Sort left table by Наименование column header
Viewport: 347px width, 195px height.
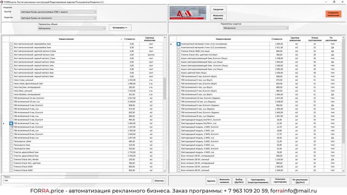[66, 39]
